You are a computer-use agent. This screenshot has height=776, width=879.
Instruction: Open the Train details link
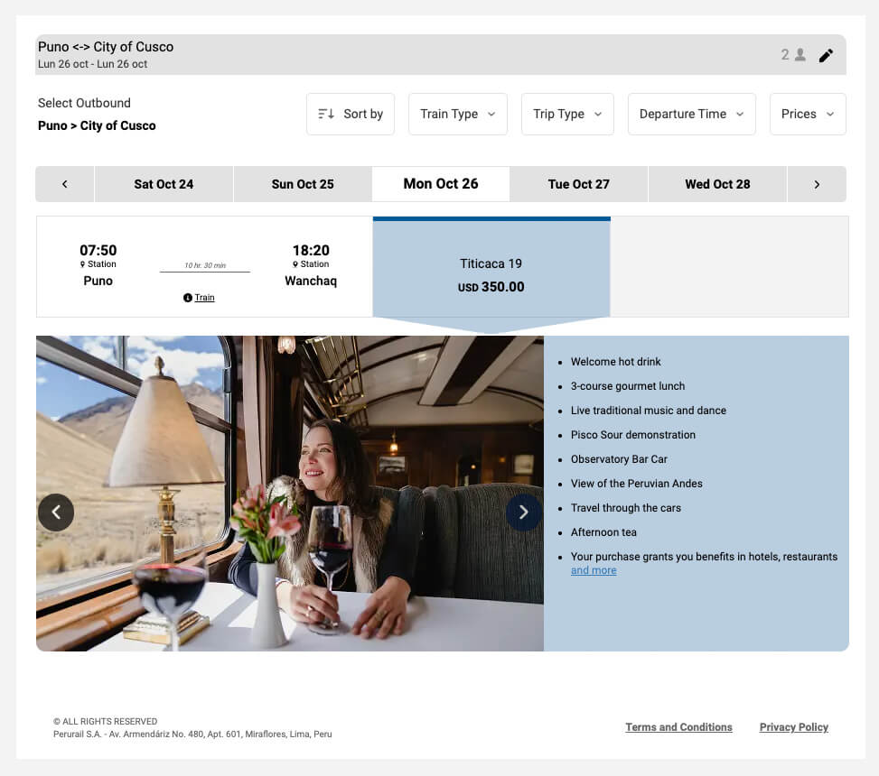click(x=204, y=298)
